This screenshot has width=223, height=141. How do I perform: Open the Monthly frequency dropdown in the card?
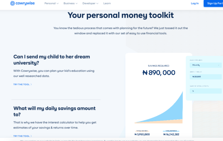[x=205, y=65]
